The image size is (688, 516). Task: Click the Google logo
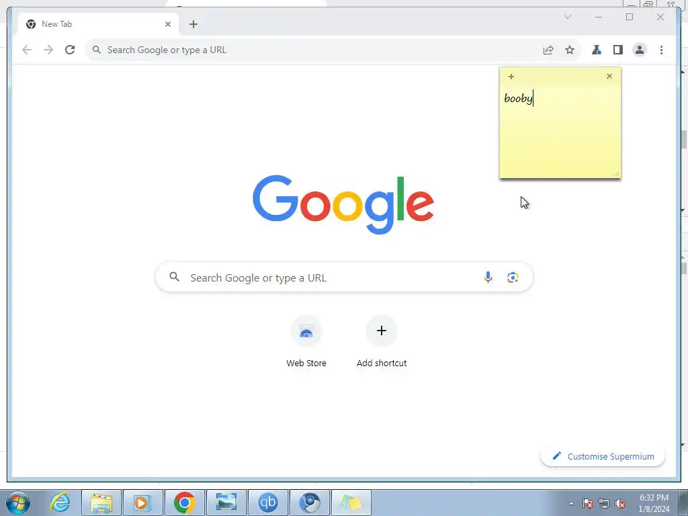point(343,204)
